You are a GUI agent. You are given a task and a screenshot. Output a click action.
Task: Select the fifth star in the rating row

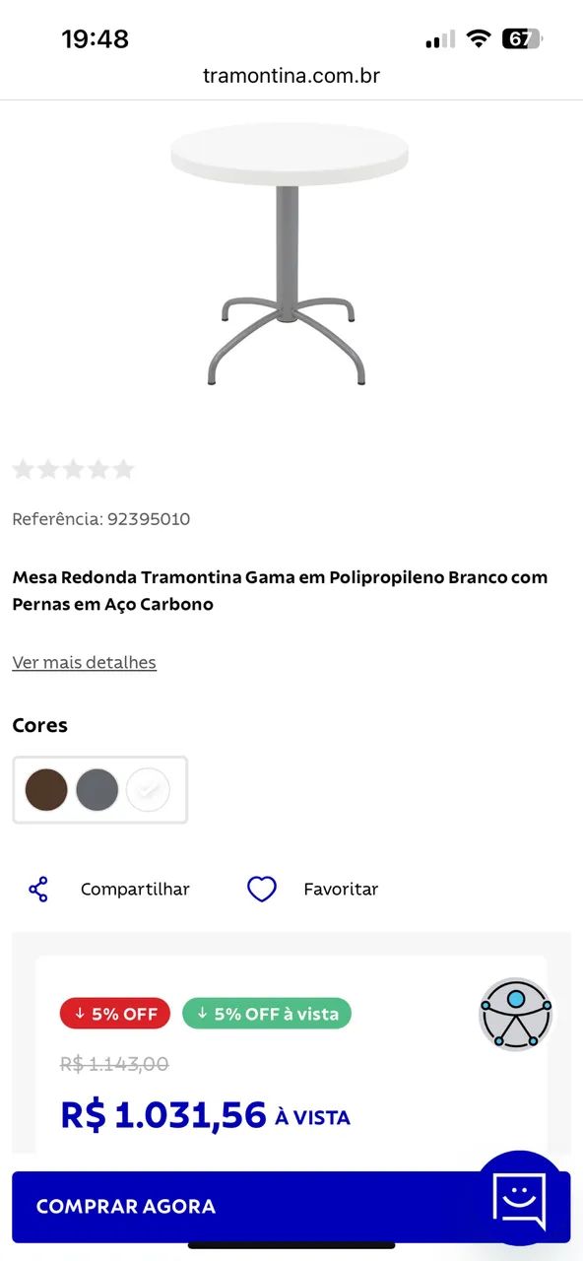click(123, 469)
